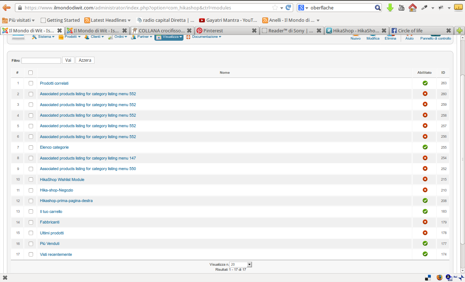The image size is (465, 282).
Task: Tick the HikaShop Wishlist Module checkbox
Action: pos(31,180)
